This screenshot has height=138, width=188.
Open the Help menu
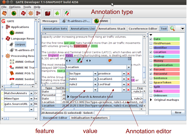pos(37,7)
